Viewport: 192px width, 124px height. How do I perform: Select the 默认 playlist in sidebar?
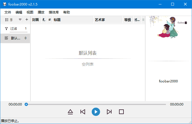click(15, 38)
